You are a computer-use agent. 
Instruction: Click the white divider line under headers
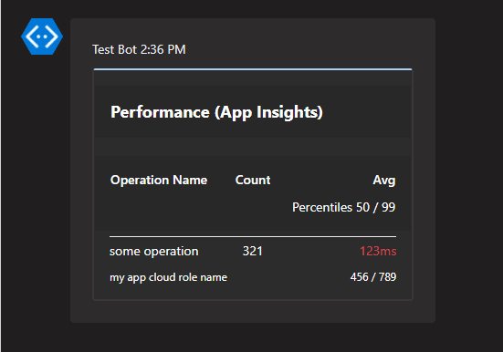(253, 237)
